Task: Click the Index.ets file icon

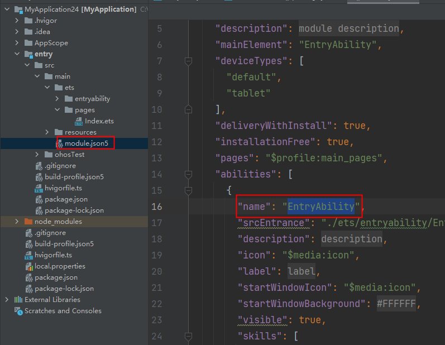Action: (79, 122)
